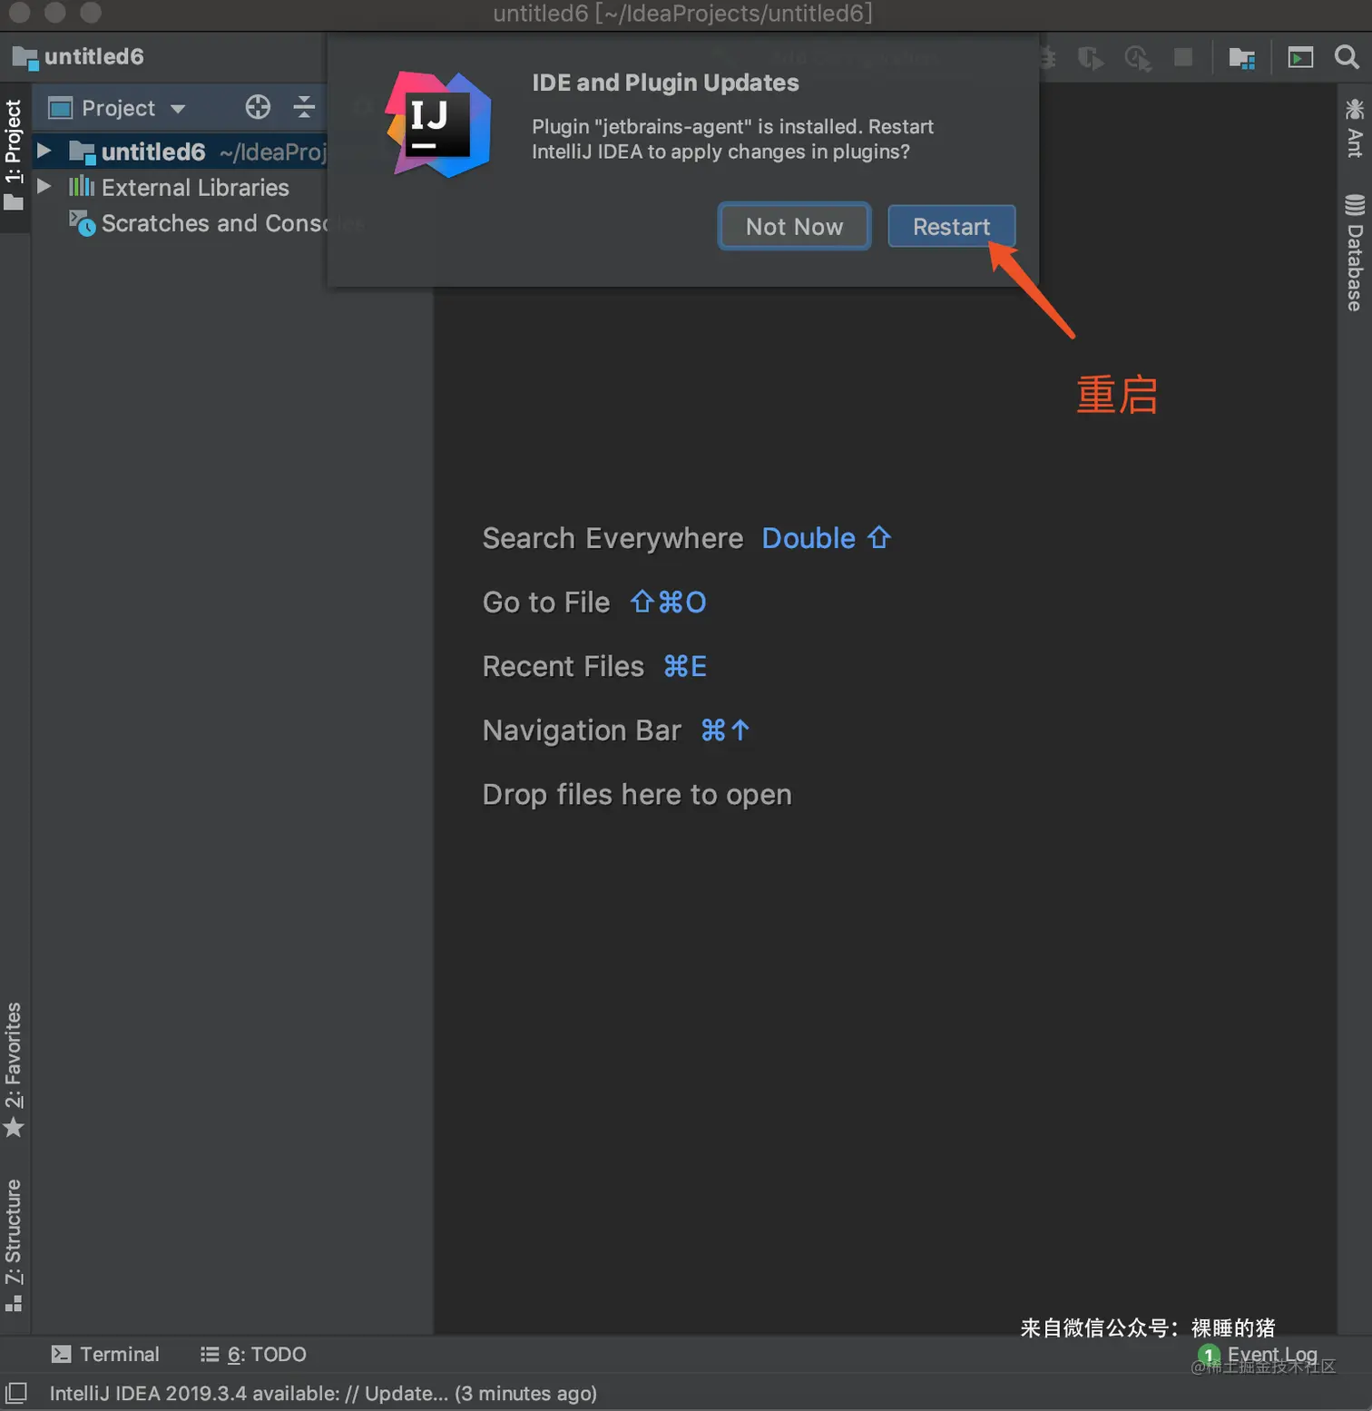Viewport: 1372px width, 1411px height.
Task: Open the Database tool window tab
Action: coord(1355,252)
